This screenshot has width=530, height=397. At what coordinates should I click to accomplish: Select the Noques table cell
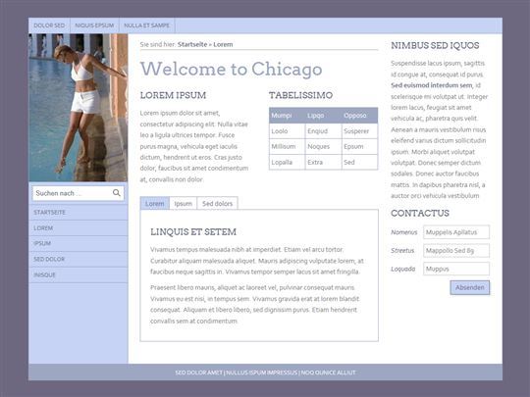tap(323, 146)
